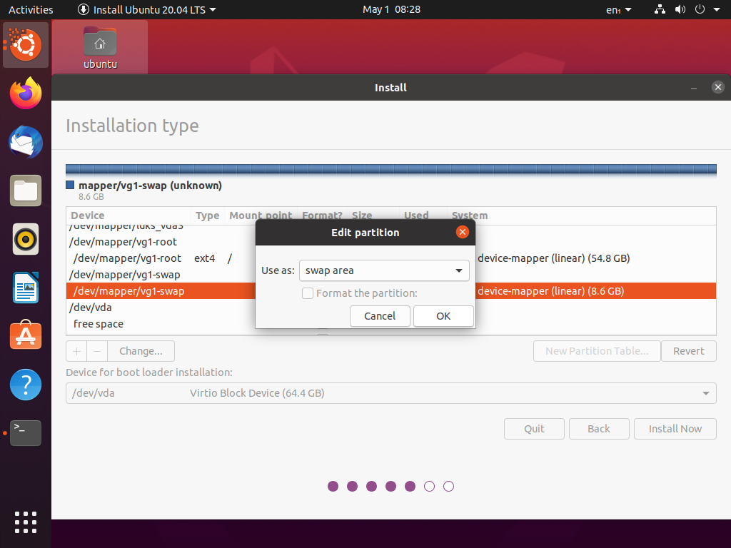Click the remove partition minus button
Viewport: 731px width, 548px height.
[97, 351]
